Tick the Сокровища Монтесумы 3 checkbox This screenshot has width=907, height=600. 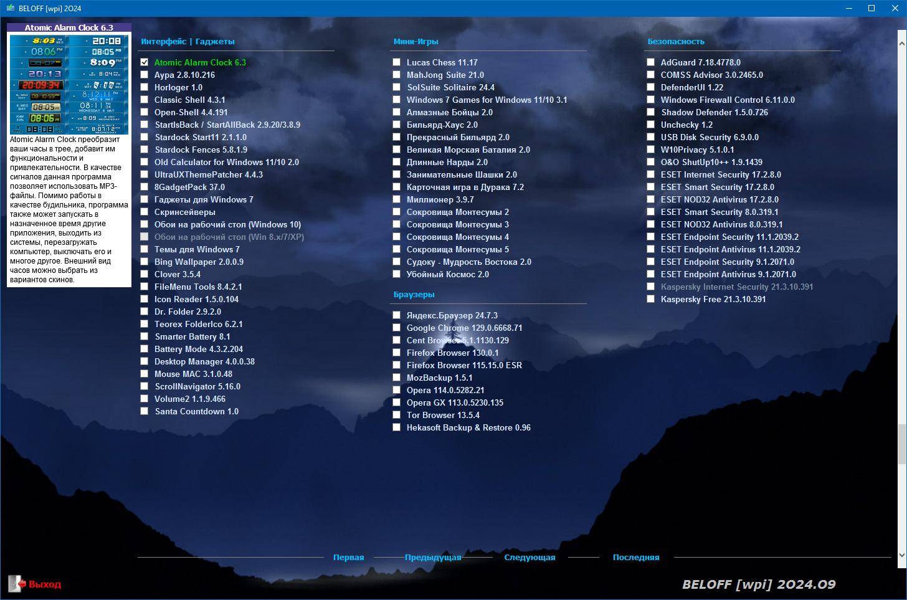click(x=397, y=224)
